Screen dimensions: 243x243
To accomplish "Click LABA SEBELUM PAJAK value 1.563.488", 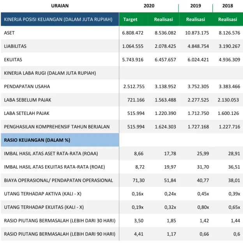I will pyautogui.click(x=166, y=100).
